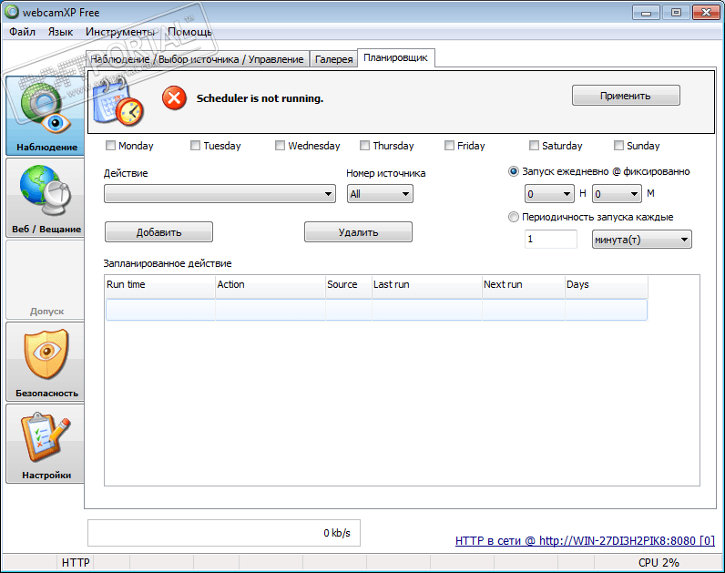Open the Настройки clipboard icon

46,443
